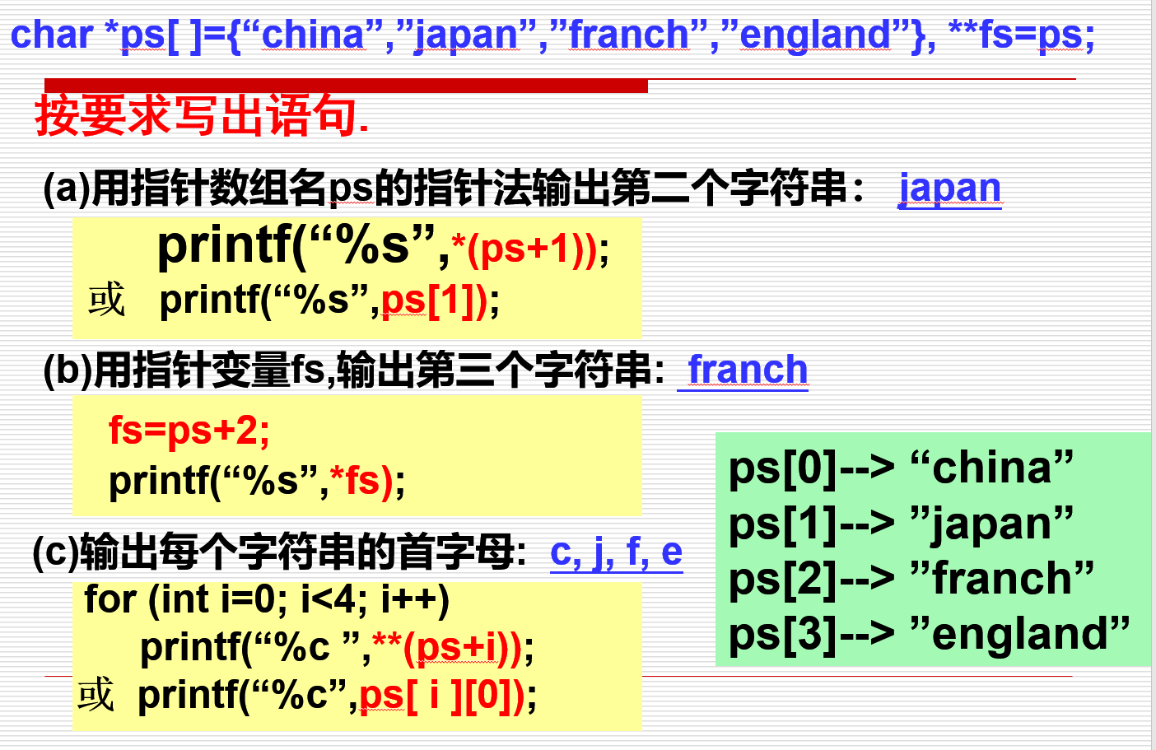The image size is (1156, 750).
Task: Select the ps[3]--> "england" row
Action: tap(929, 634)
